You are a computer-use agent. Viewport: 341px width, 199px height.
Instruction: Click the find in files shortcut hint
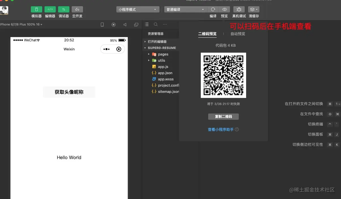312,114
